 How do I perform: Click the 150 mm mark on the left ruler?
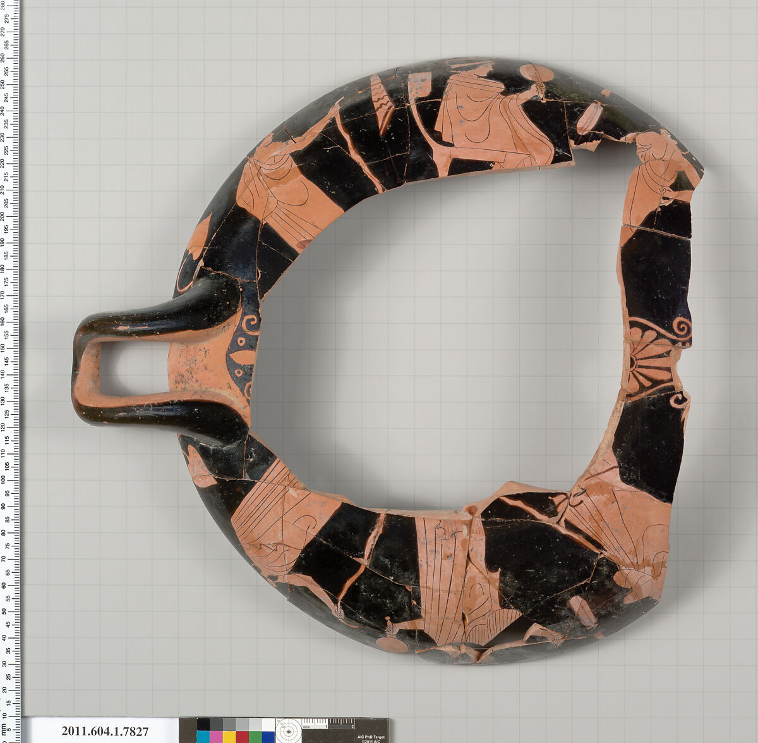(x=13, y=348)
